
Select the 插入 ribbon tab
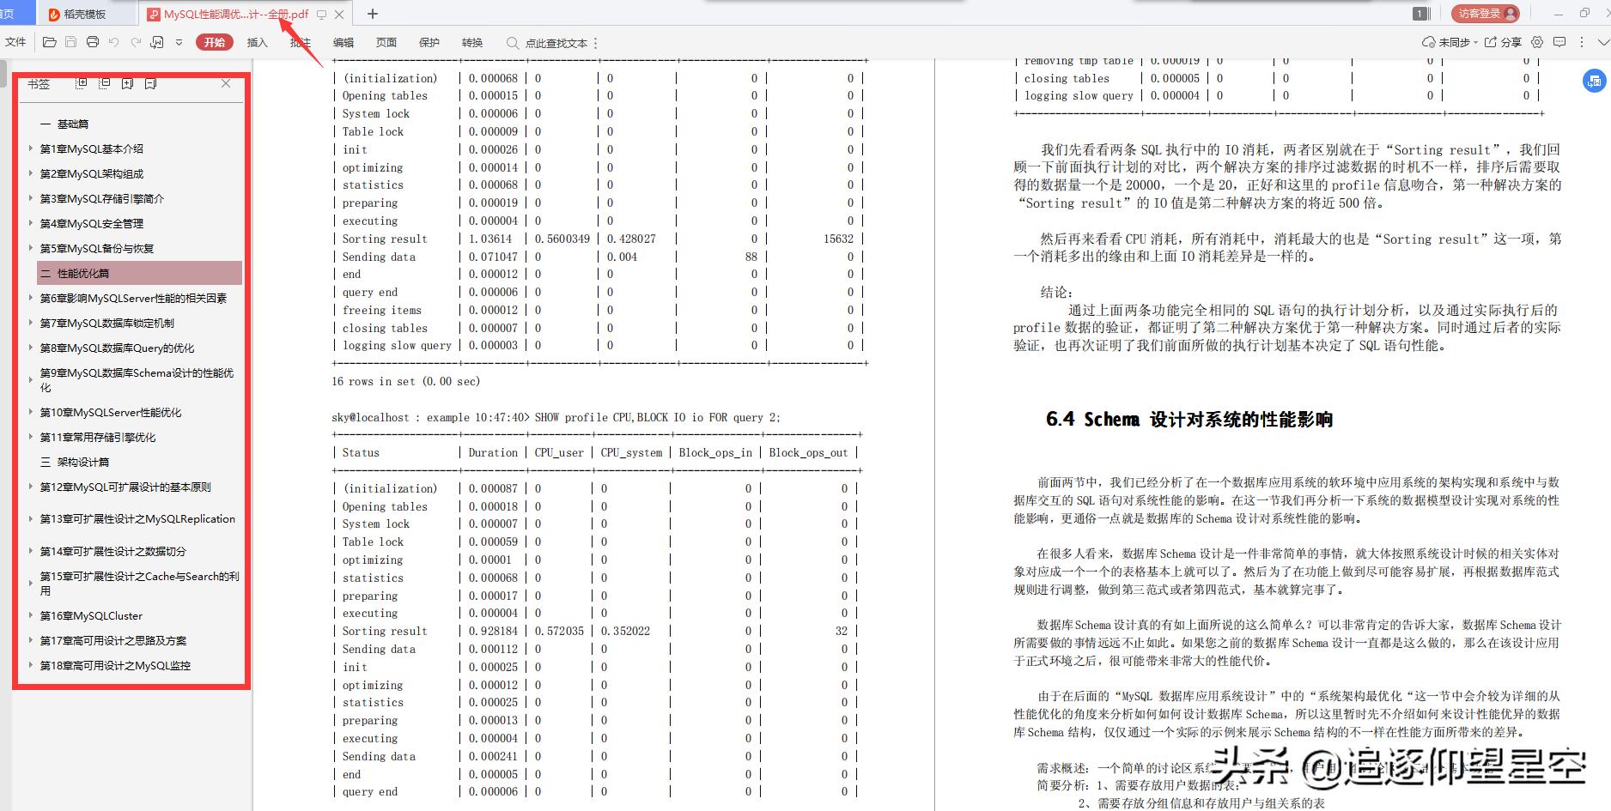[x=258, y=42]
